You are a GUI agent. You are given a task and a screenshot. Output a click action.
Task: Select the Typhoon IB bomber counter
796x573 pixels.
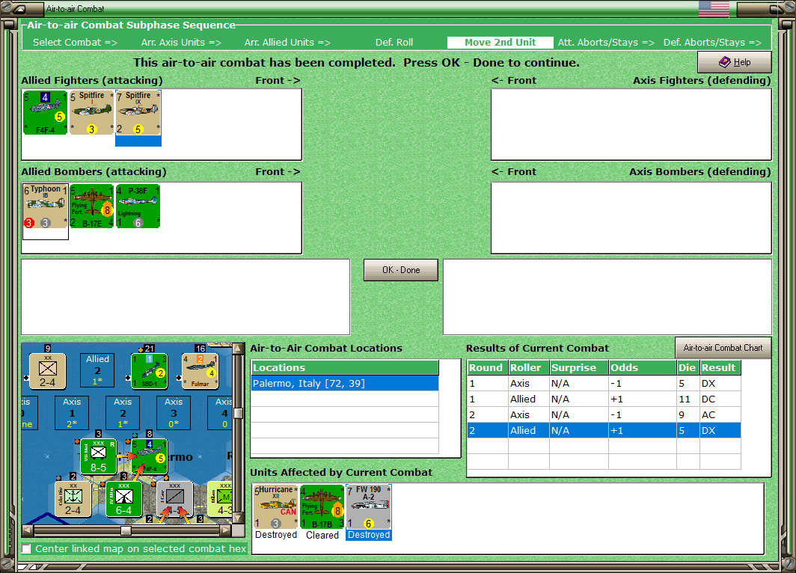pos(45,206)
